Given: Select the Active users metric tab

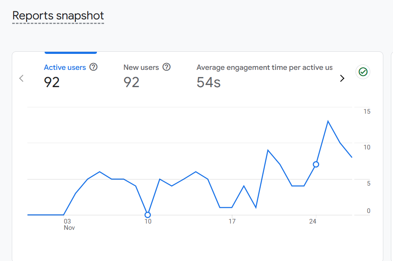Looking at the screenshot, I should 65,67.
